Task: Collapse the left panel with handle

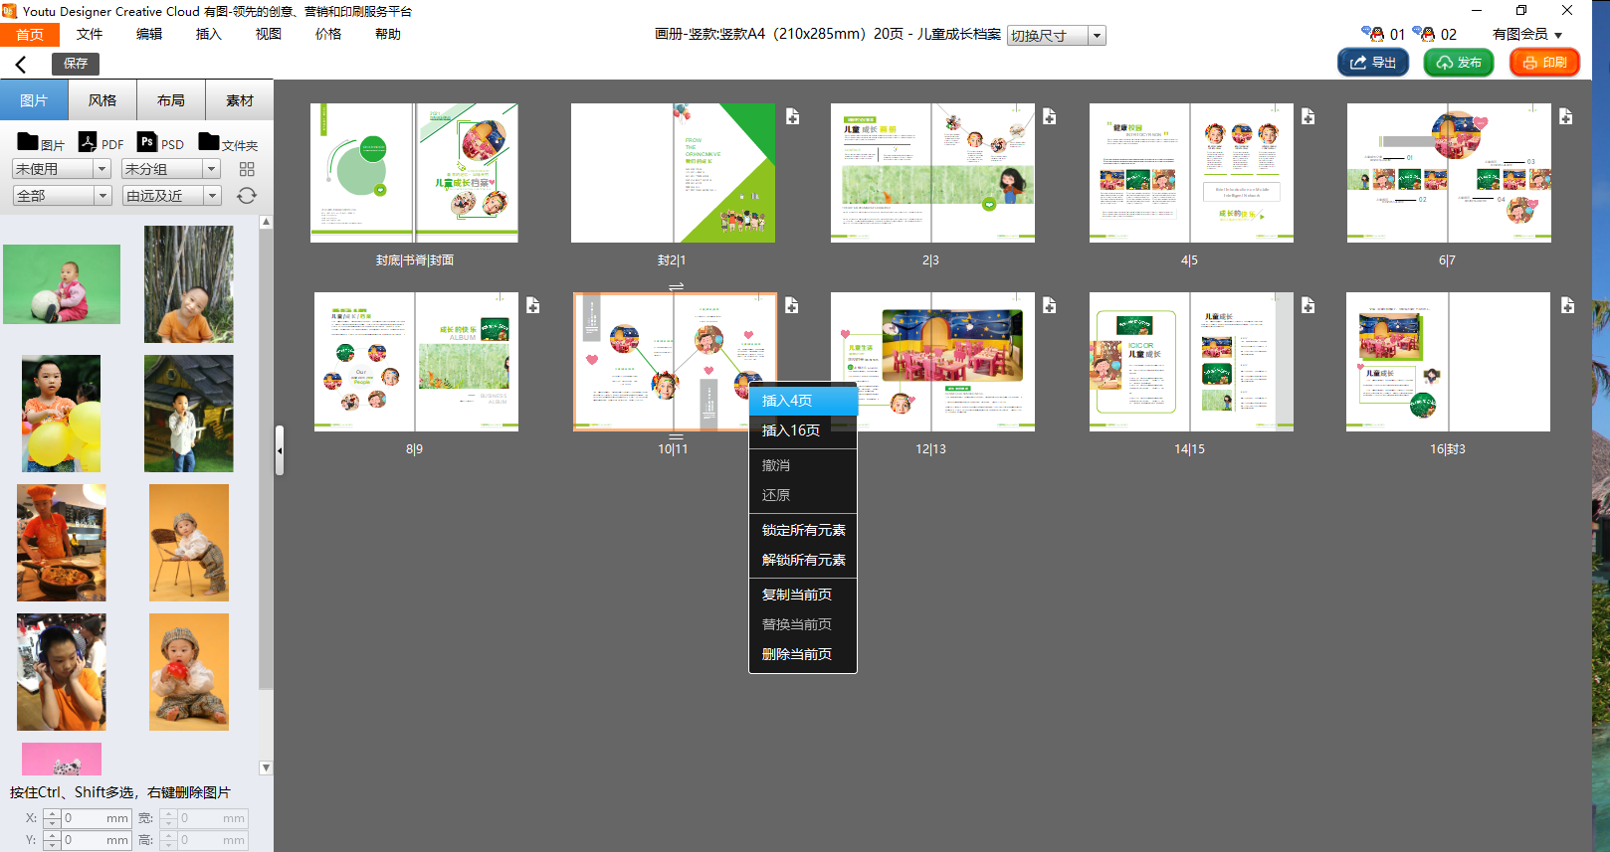Action: click(x=280, y=450)
